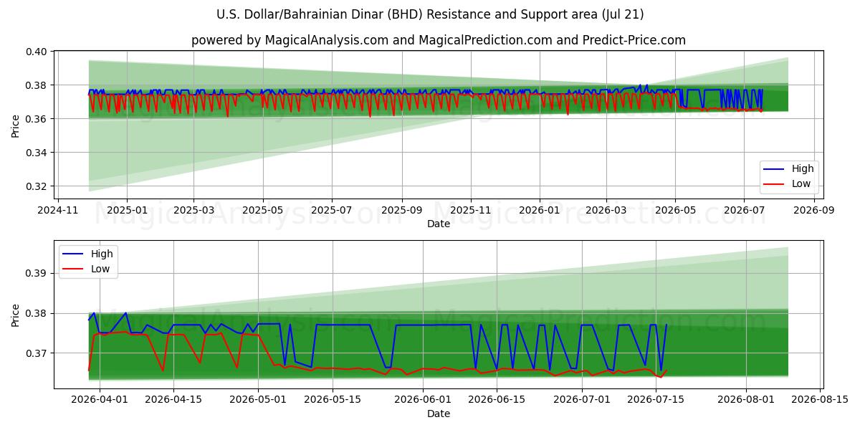This screenshot has width=860, height=430.
Task: Click the 'Date' label under lower chart
Action: pos(439,414)
